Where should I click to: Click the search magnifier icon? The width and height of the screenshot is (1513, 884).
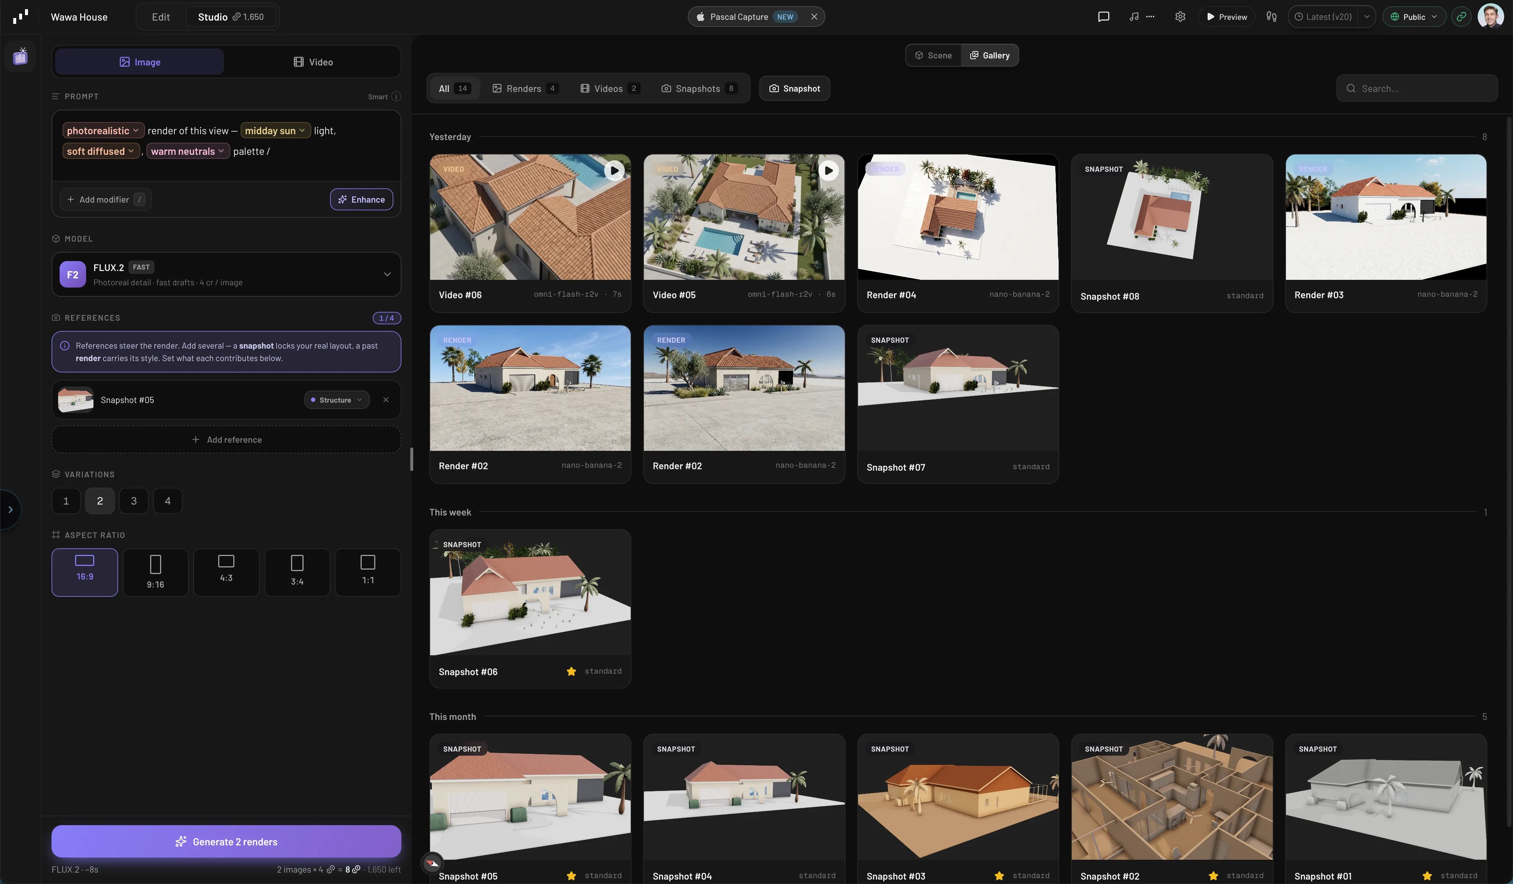1351,89
